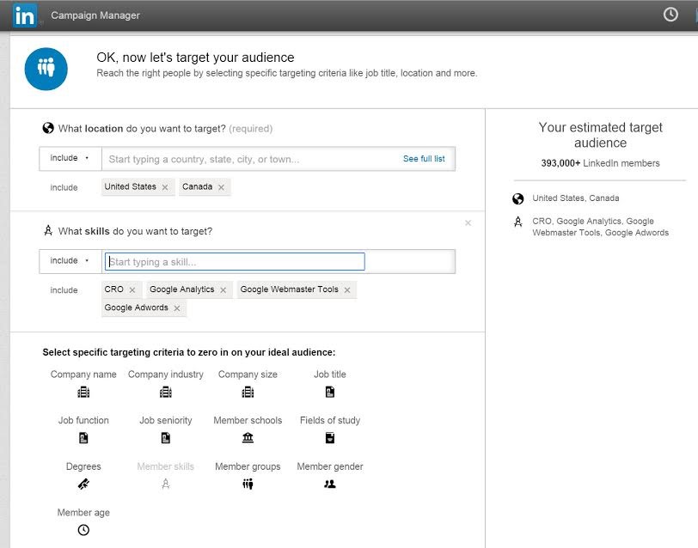This screenshot has height=548, width=698.
Task: Click Job title label
Action: pyautogui.click(x=330, y=374)
